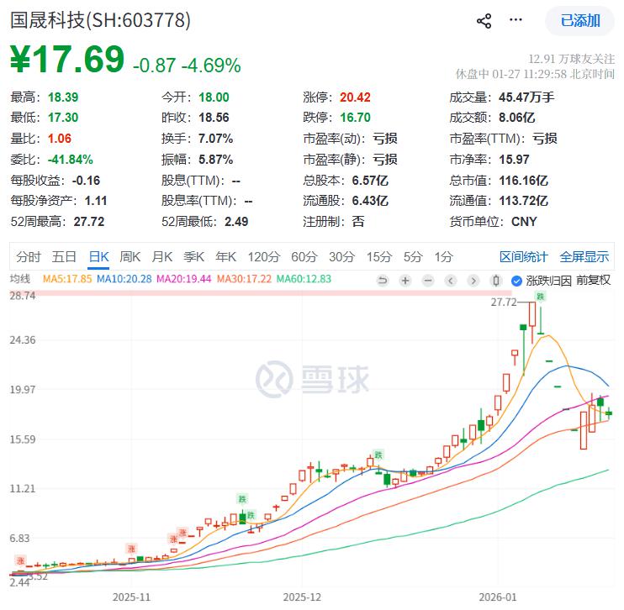
Task: Zoom out the K-line chart with minus icon
Action: [428, 280]
